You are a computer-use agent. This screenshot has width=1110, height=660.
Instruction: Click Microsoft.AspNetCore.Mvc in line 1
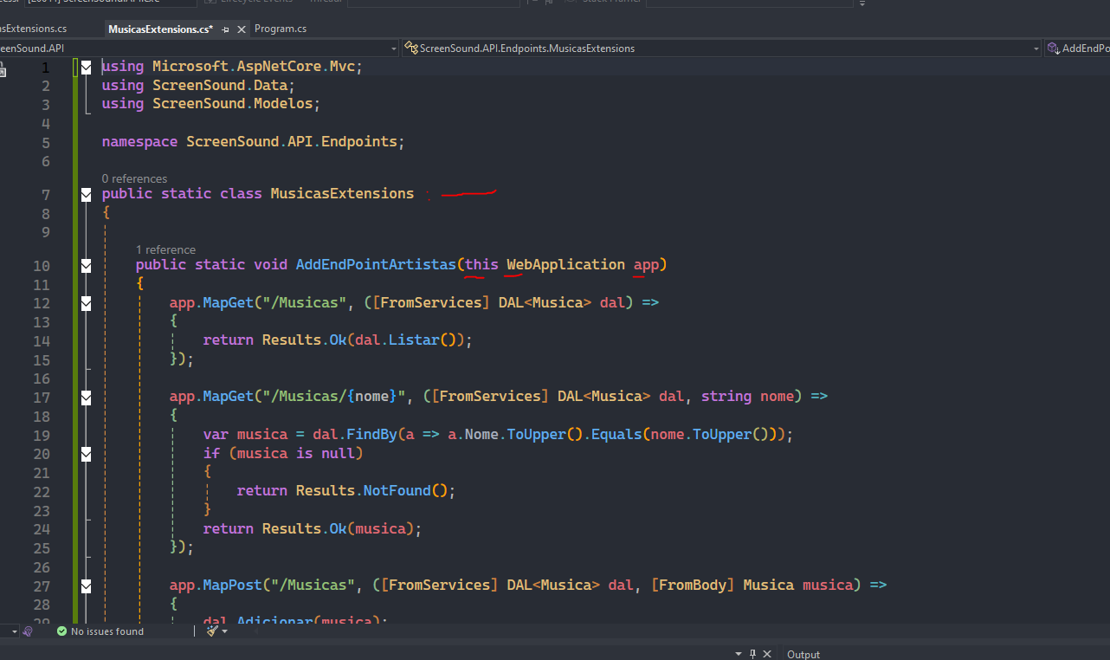click(254, 66)
